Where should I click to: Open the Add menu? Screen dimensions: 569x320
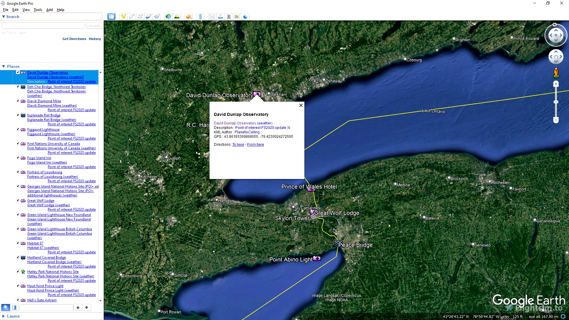click(x=49, y=10)
